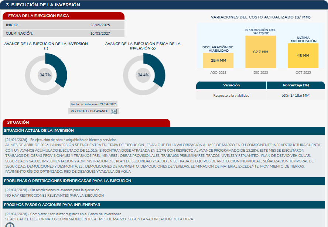Select the Respecto a la viabilidad row

(x=260, y=96)
